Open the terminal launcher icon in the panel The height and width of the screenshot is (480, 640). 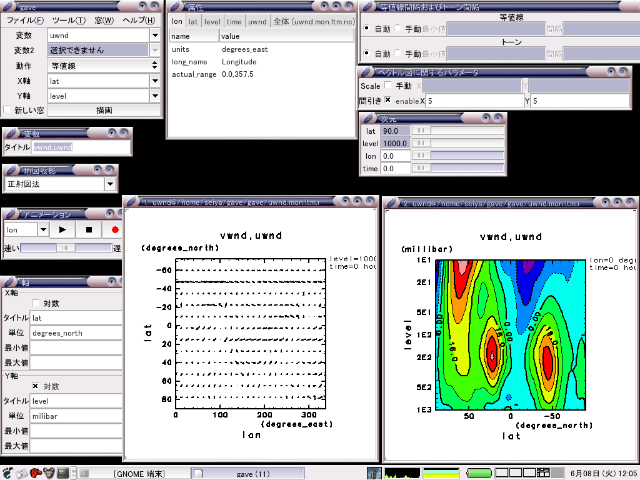(63, 473)
